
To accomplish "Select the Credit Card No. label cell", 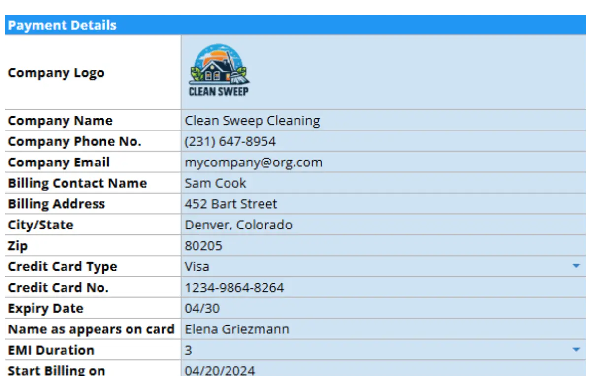I will [x=58, y=288].
